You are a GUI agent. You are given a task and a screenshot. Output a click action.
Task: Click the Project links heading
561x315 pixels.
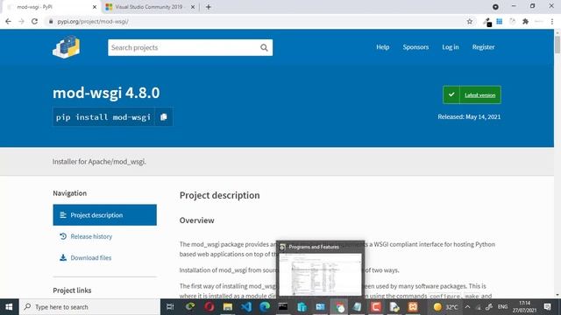click(72, 290)
